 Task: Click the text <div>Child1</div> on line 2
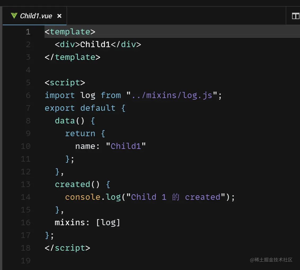(98, 45)
